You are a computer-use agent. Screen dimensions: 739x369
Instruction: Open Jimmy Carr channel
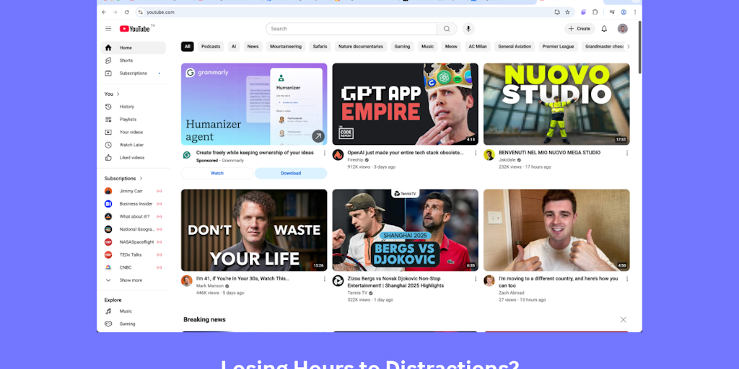[133, 191]
